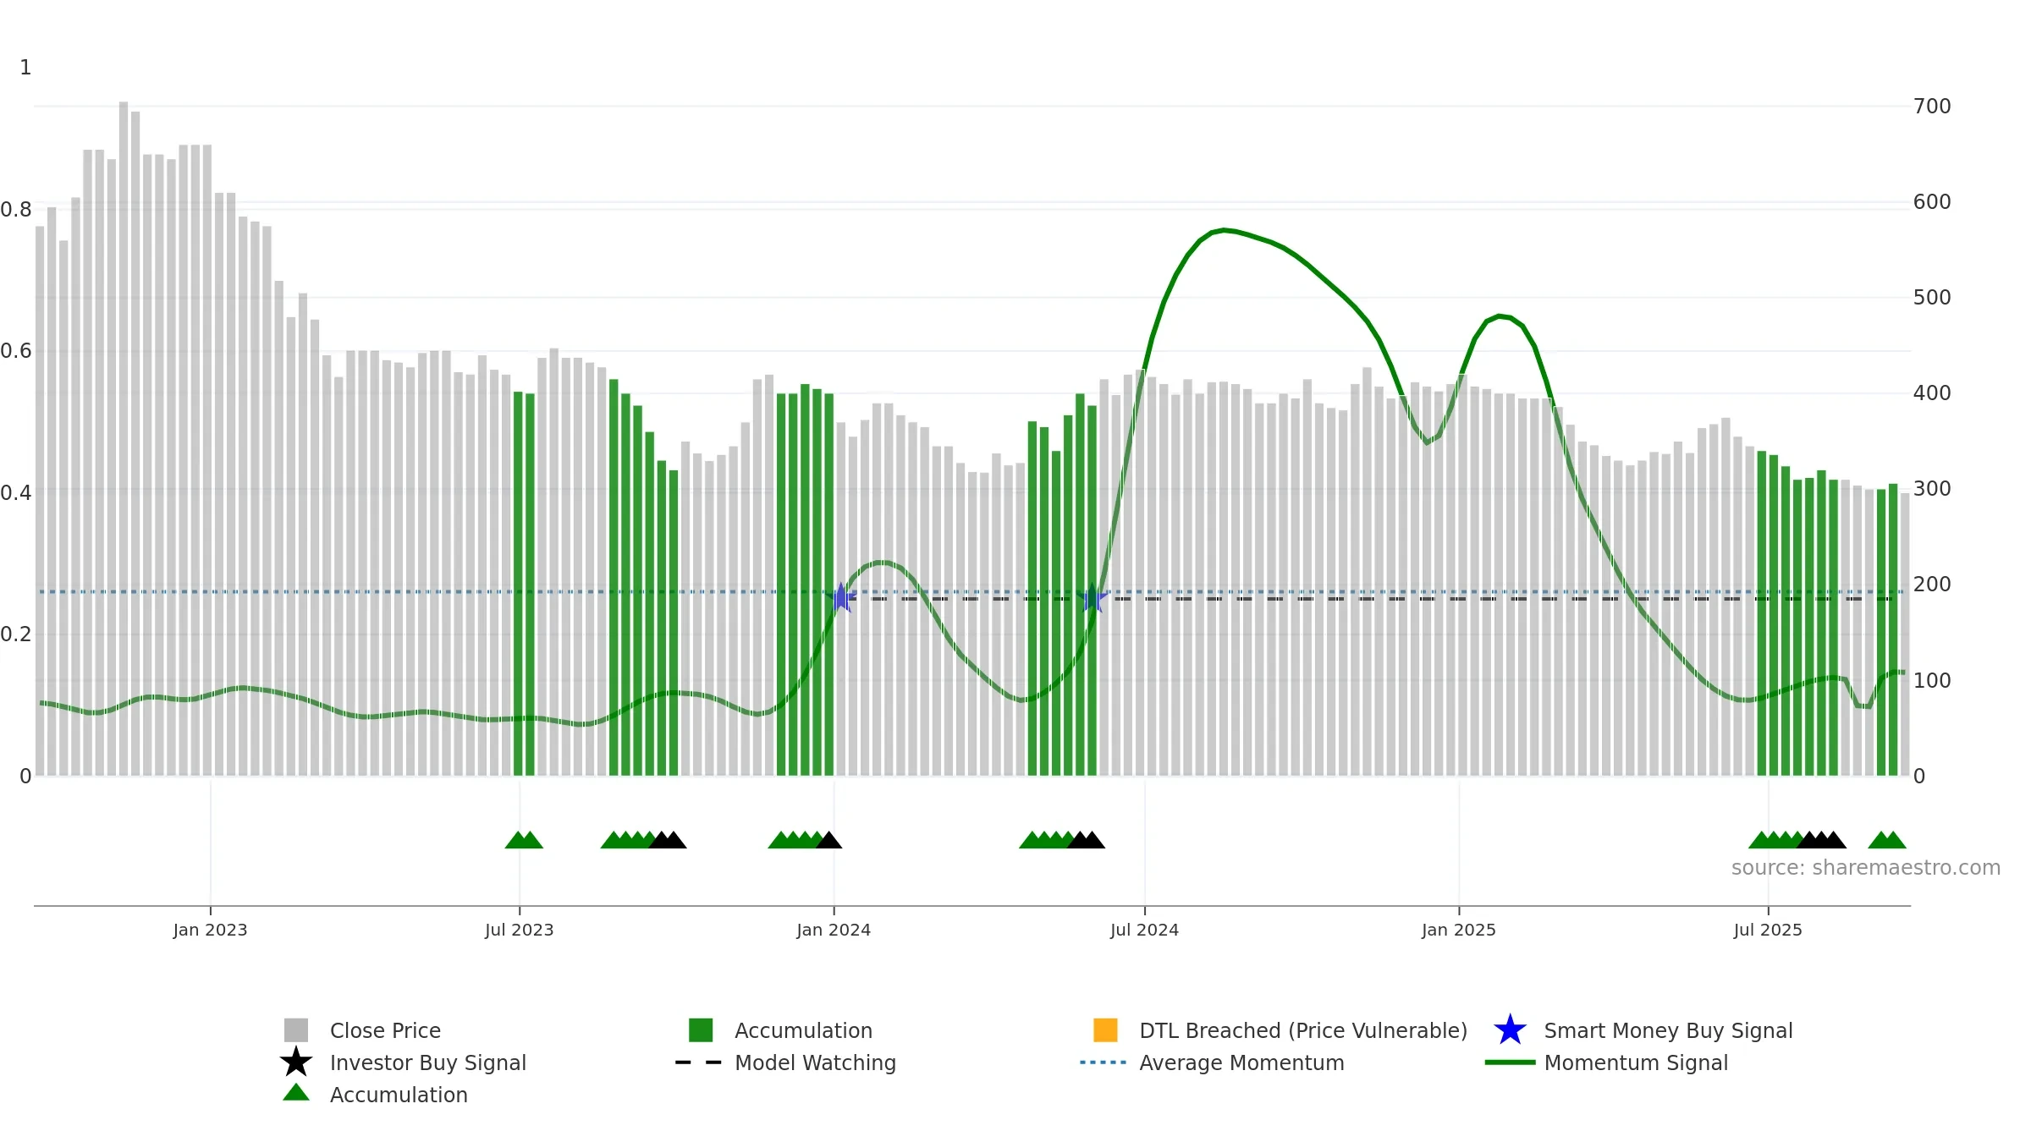The image size is (2031, 1142).
Task: Click the tallest grey close price bar
Action: [124, 438]
